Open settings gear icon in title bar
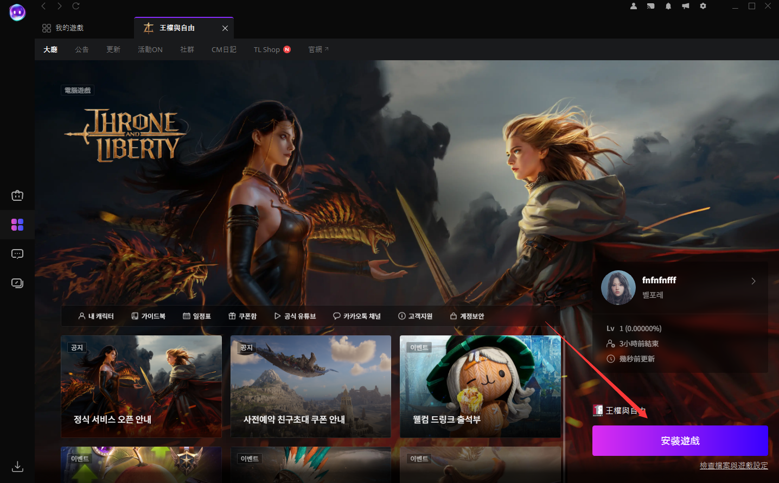Image resolution: width=779 pixels, height=483 pixels. coord(703,6)
